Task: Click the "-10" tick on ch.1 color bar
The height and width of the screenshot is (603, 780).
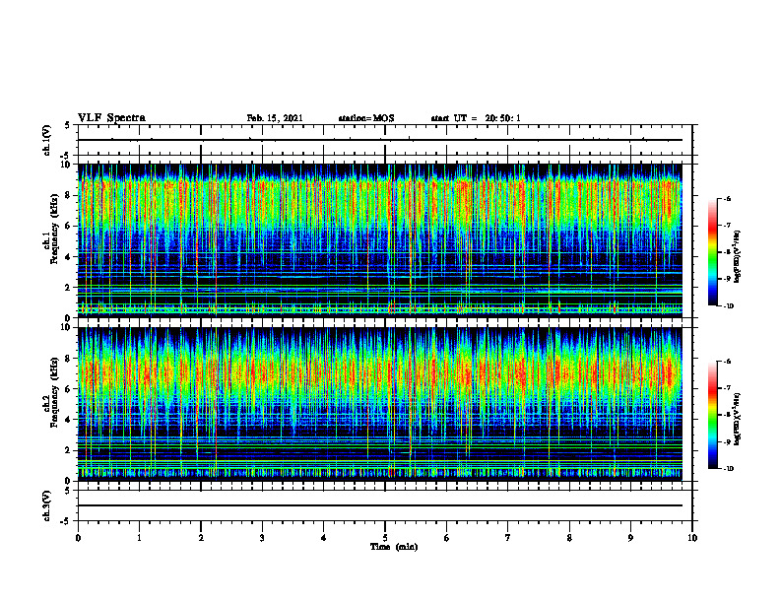Action: (x=728, y=306)
